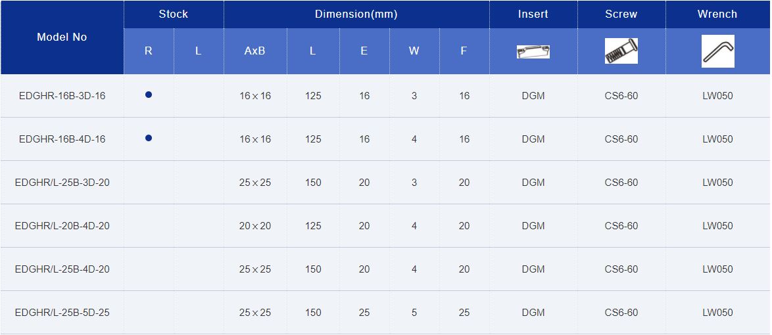
Task: Click the stock dot for EDGHR-16B-3D-16
Action: [x=149, y=95]
